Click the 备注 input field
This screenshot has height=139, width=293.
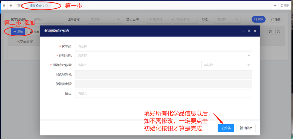(164, 93)
